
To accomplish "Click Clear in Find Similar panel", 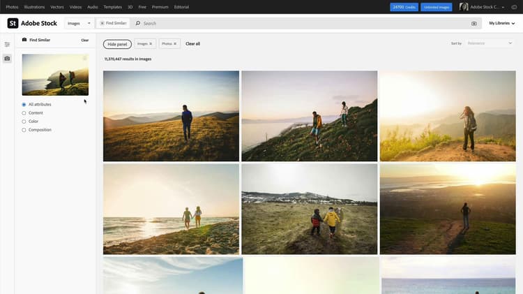I will (84, 40).
